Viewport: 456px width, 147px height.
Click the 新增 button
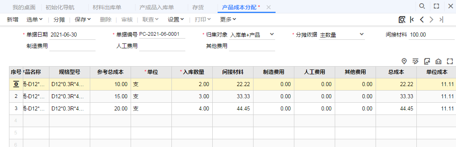click(13, 19)
